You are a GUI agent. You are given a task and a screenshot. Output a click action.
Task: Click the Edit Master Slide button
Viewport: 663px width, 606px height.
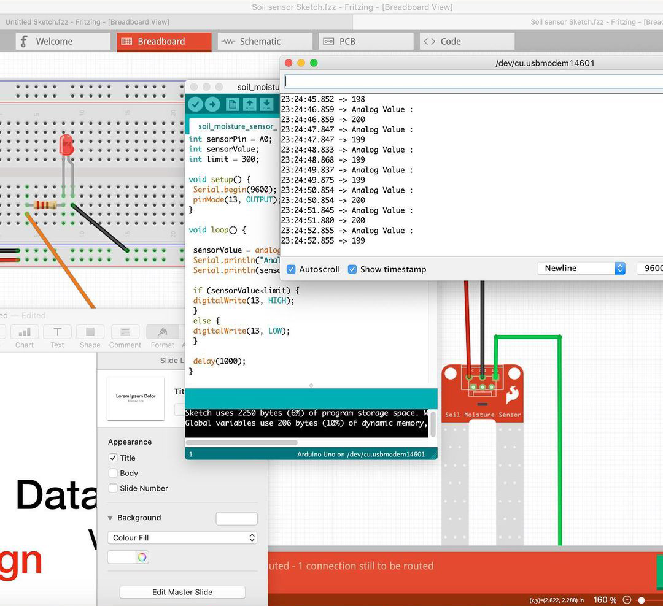click(182, 592)
